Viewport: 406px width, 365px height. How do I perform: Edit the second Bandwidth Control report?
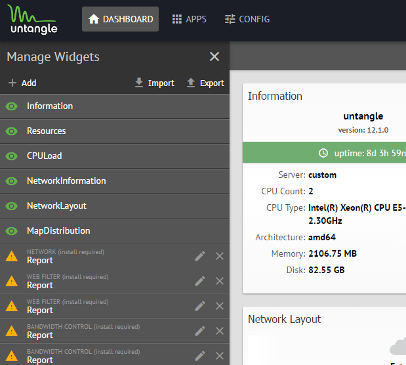point(200,356)
